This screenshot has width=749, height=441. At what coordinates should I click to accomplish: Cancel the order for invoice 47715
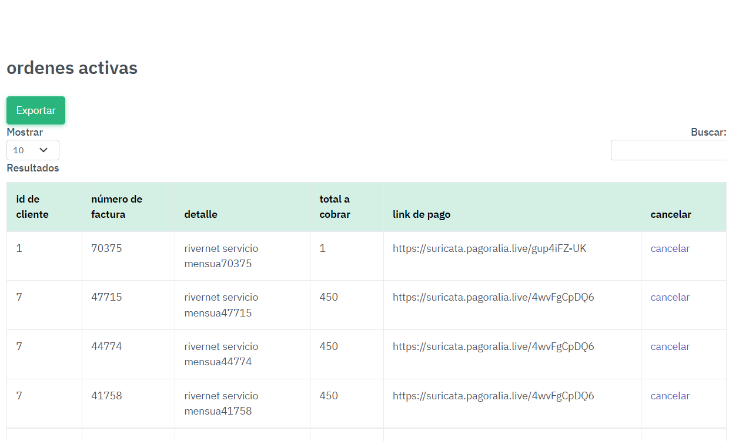coord(670,297)
